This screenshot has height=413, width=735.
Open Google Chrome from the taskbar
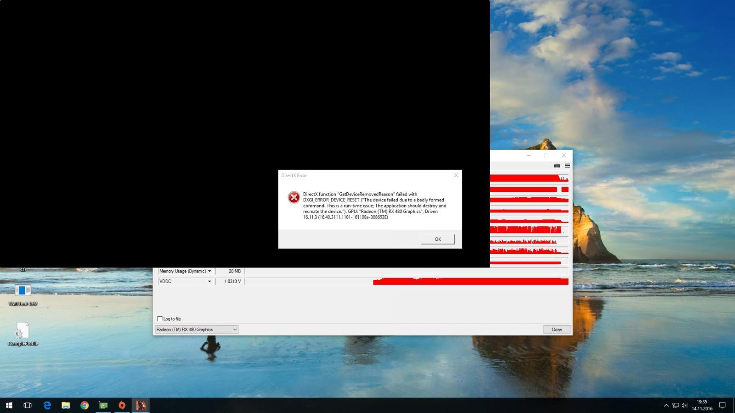pos(85,405)
